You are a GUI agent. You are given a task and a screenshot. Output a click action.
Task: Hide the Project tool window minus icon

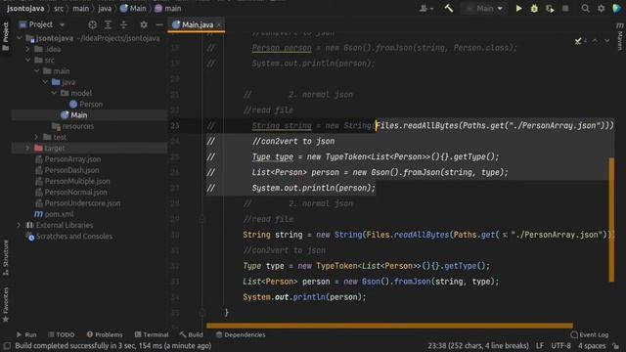point(159,24)
